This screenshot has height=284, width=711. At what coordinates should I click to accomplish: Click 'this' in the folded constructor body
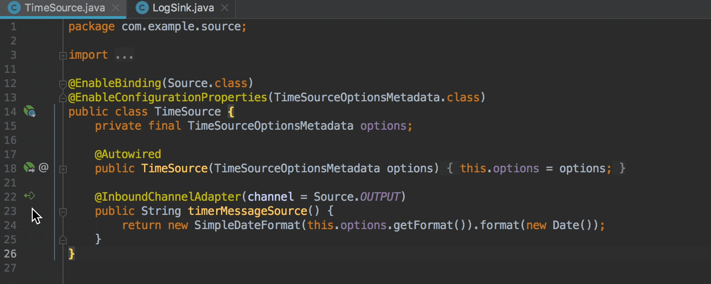473,169
